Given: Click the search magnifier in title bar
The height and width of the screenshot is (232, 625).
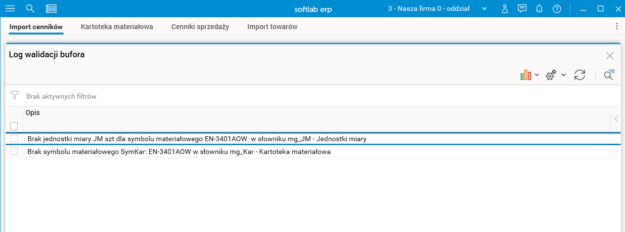Looking at the screenshot, I should click(x=30, y=8).
